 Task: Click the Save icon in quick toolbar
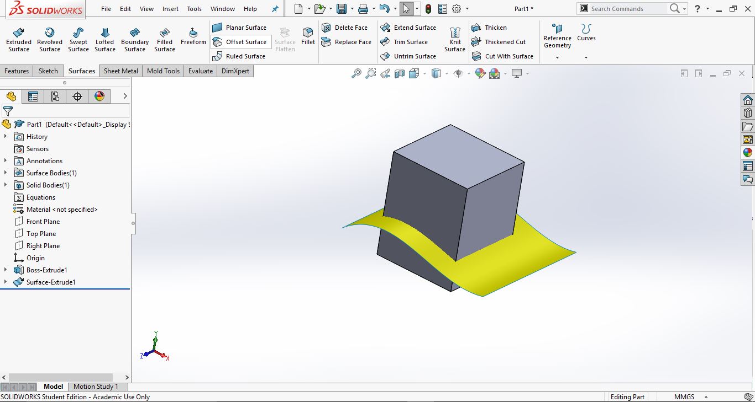click(x=342, y=9)
